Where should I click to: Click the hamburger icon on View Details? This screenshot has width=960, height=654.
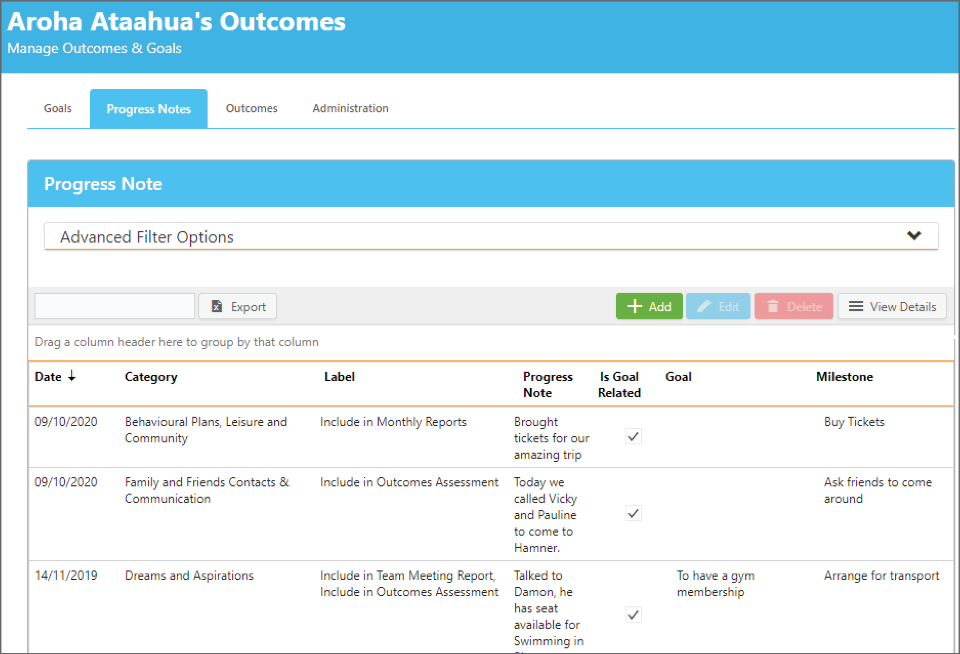click(856, 306)
